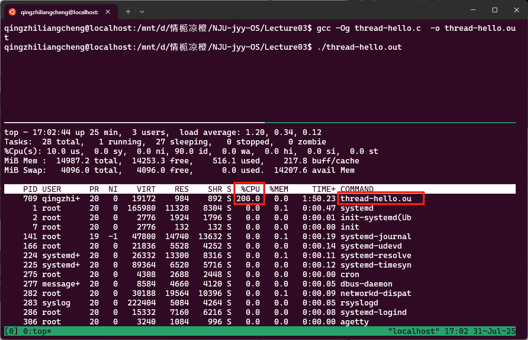Click the ./thread-hello.out command line
The height and width of the screenshot is (340, 528).
pyautogui.click(x=359, y=47)
